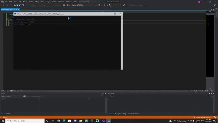This screenshot has width=218, height=123.
Task: Switch to the Exception Settings tab
Action: [121, 114]
